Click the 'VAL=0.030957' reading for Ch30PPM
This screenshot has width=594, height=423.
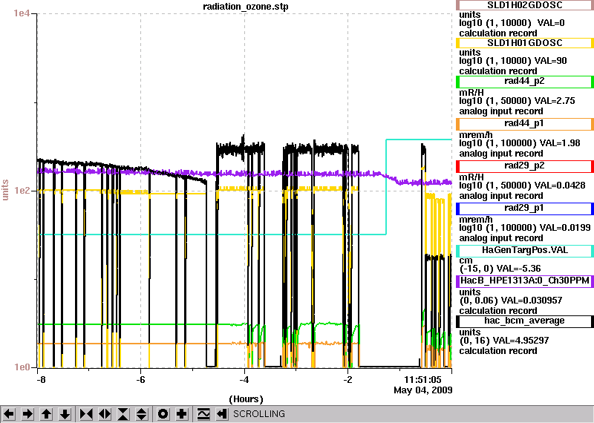[x=532, y=301]
